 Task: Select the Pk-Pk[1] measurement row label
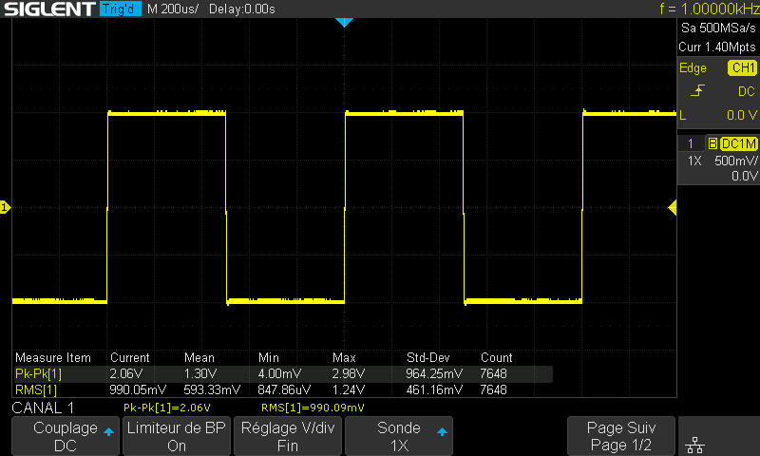coord(38,373)
